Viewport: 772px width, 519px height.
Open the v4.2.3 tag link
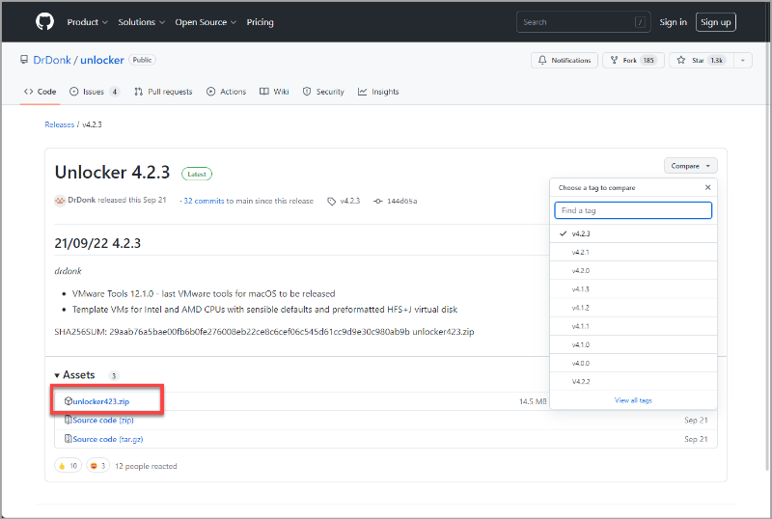[350, 201]
